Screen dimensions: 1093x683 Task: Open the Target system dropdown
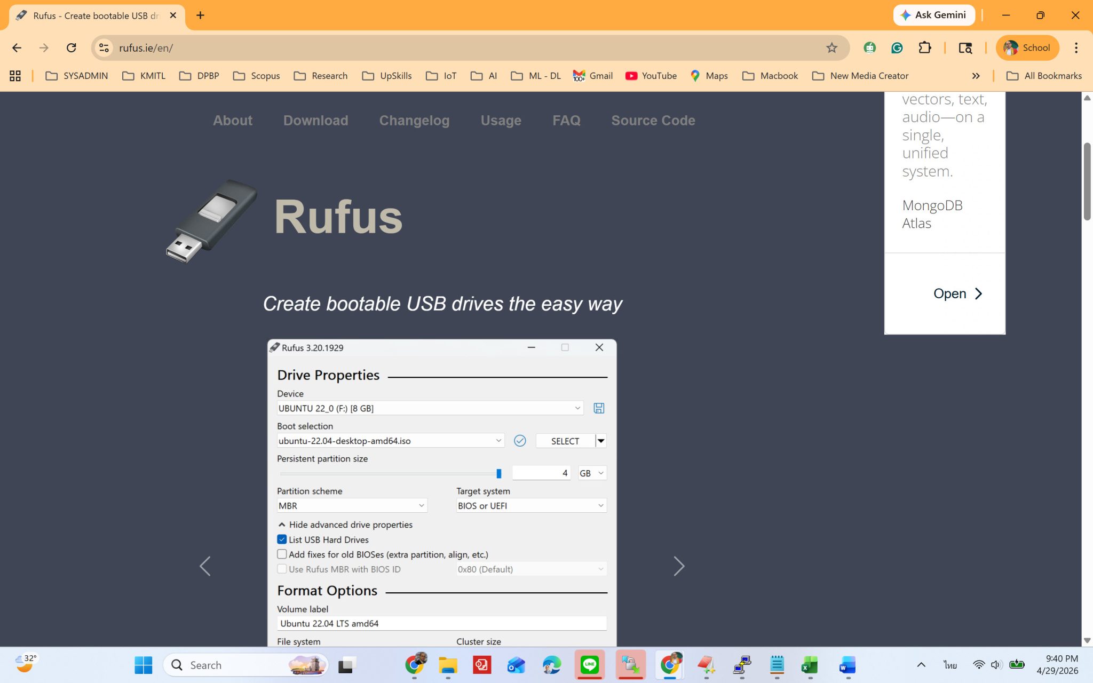point(532,505)
